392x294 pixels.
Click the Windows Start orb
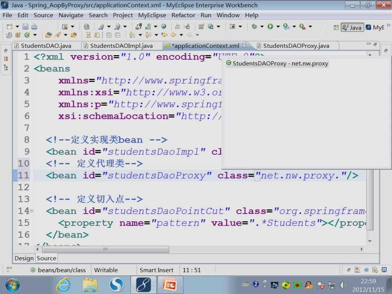click(x=12, y=285)
